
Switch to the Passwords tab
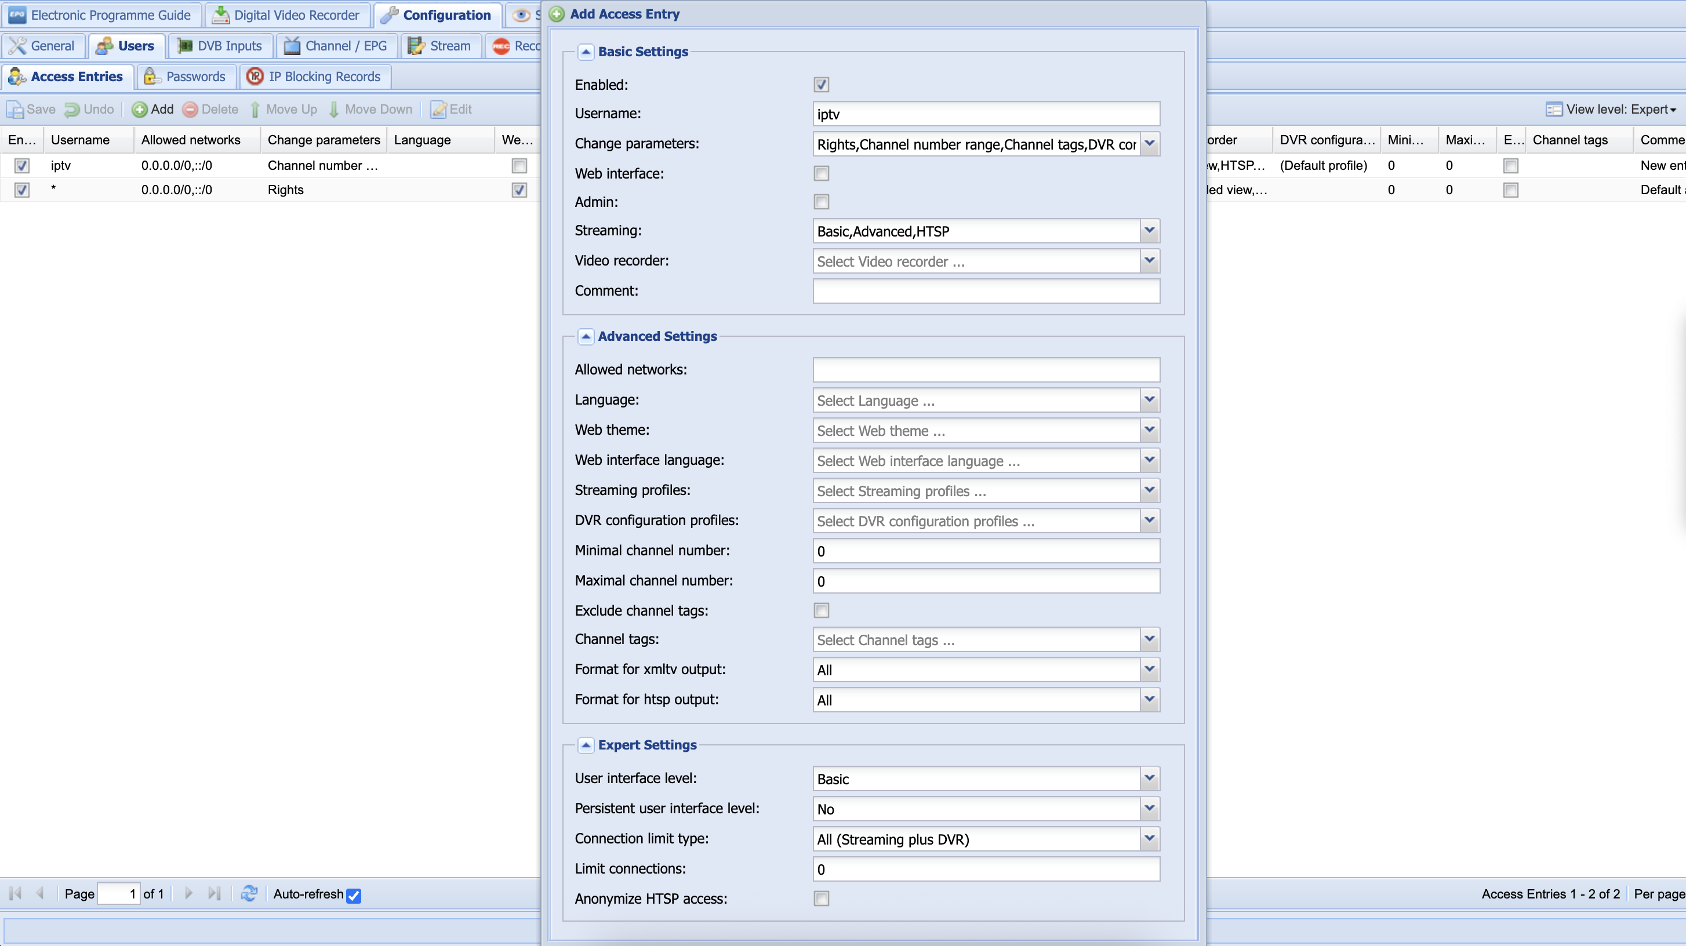click(x=186, y=77)
